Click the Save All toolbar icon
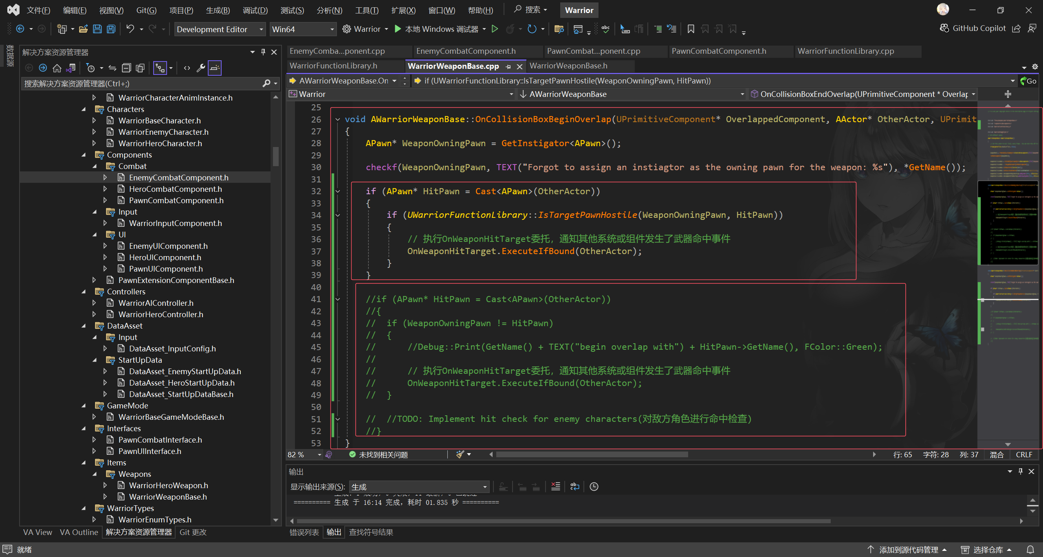The width and height of the screenshot is (1043, 557). pyautogui.click(x=111, y=29)
